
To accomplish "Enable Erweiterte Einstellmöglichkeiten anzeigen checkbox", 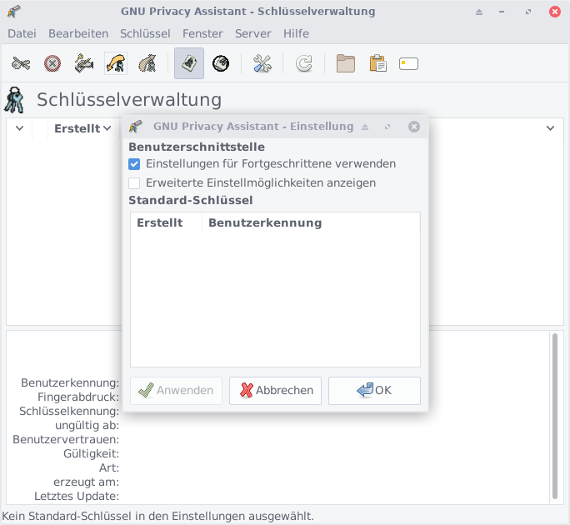I will pyautogui.click(x=134, y=182).
